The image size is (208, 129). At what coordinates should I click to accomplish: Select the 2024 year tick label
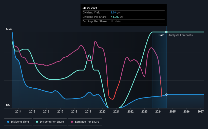(158, 111)
